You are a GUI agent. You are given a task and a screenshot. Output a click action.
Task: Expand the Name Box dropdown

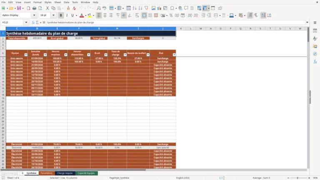point(26,22)
